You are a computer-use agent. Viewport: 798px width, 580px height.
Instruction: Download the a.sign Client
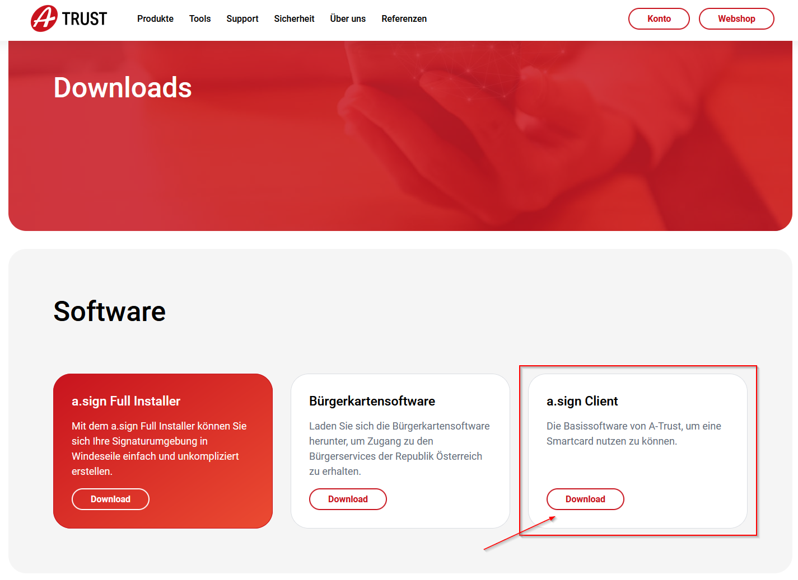pos(585,499)
